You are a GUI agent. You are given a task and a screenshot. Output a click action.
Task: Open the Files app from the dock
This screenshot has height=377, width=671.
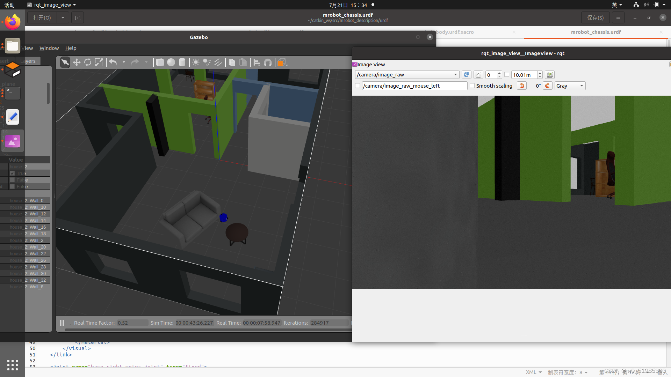click(x=13, y=46)
